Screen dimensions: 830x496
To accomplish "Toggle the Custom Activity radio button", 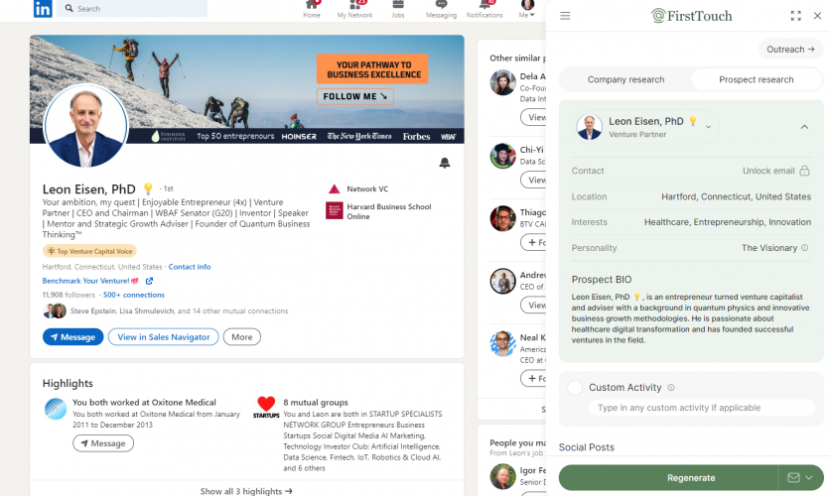I will pos(575,387).
